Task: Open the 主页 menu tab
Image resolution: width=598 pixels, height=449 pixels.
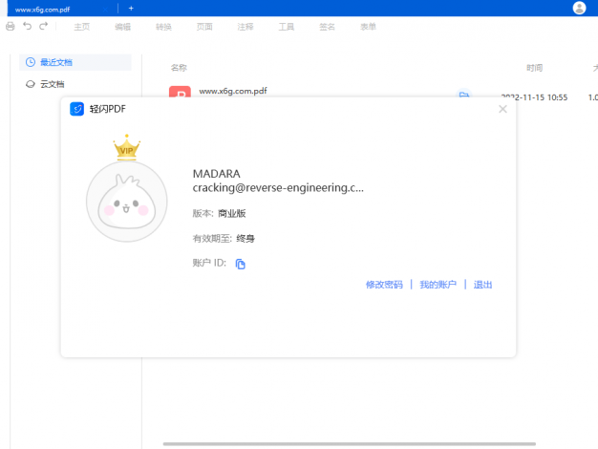Action: [81, 27]
